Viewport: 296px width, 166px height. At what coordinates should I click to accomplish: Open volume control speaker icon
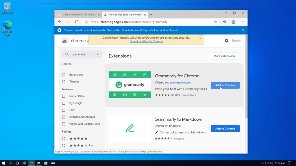pos(271,163)
